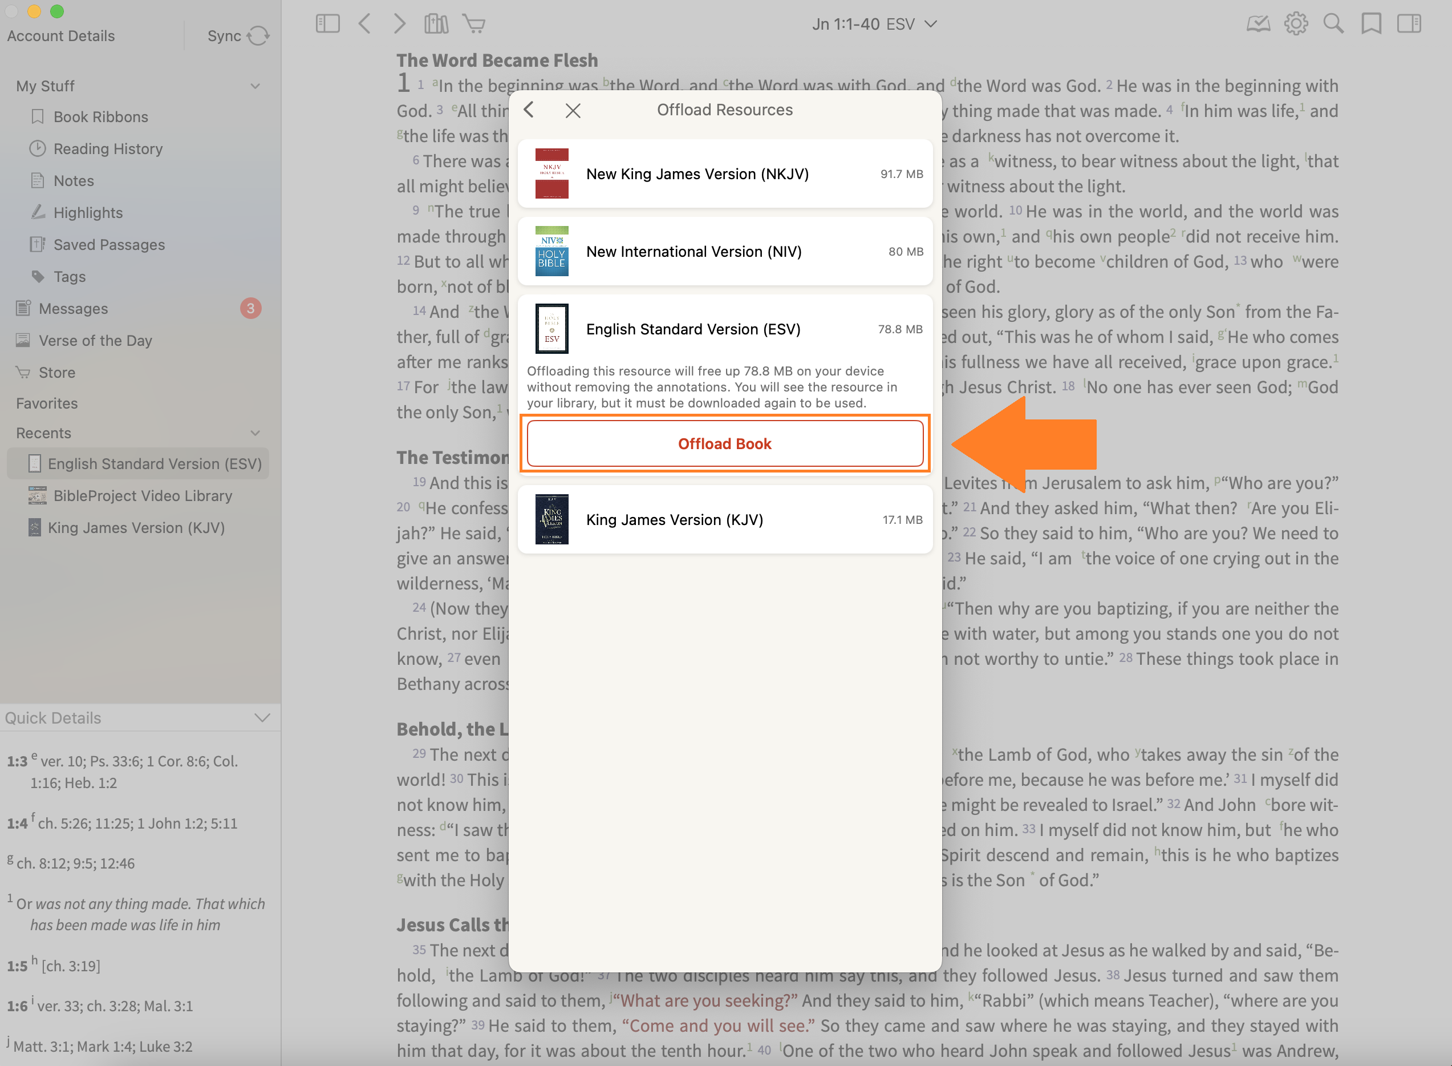Viewport: 1452px width, 1066px height.
Task: Go back in the Offload Resources dialog
Action: coord(529,110)
